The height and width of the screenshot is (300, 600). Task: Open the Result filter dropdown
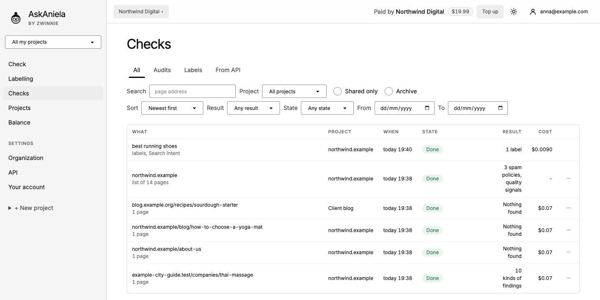(253, 108)
